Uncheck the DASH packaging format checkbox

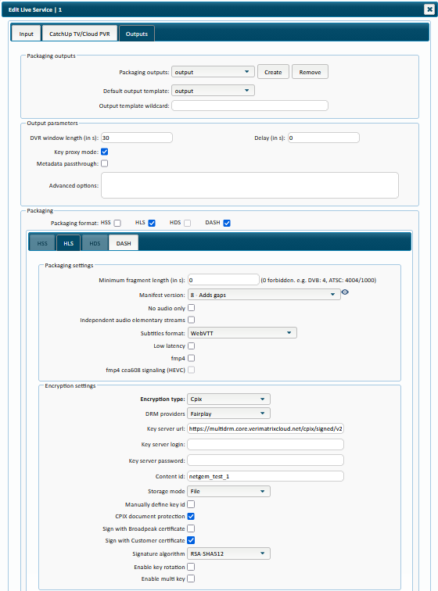point(227,223)
